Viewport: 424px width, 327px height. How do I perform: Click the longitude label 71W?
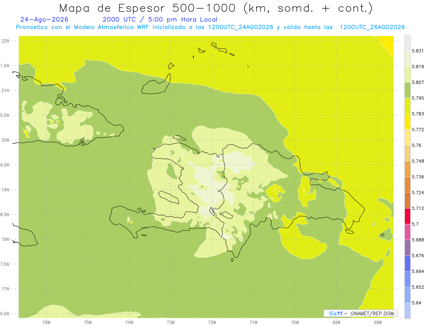[x=253, y=322]
